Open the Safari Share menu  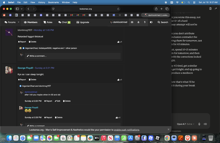156,9
